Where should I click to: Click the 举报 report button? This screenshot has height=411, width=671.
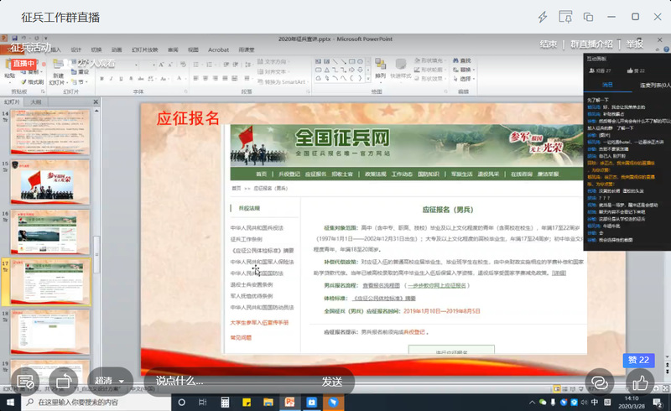pos(635,44)
